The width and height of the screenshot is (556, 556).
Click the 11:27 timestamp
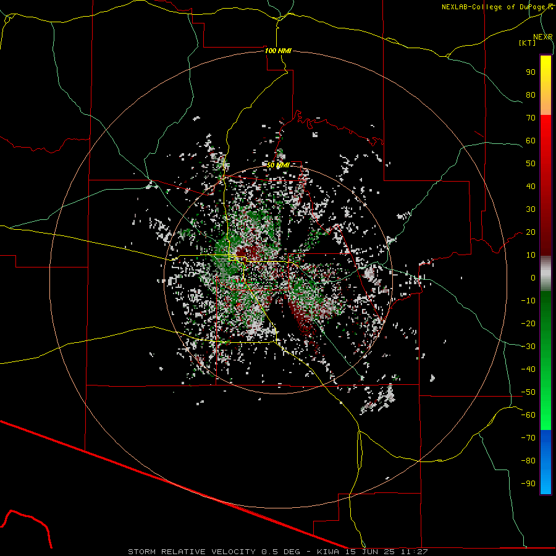pyautogui.click(x=415, y=552)
